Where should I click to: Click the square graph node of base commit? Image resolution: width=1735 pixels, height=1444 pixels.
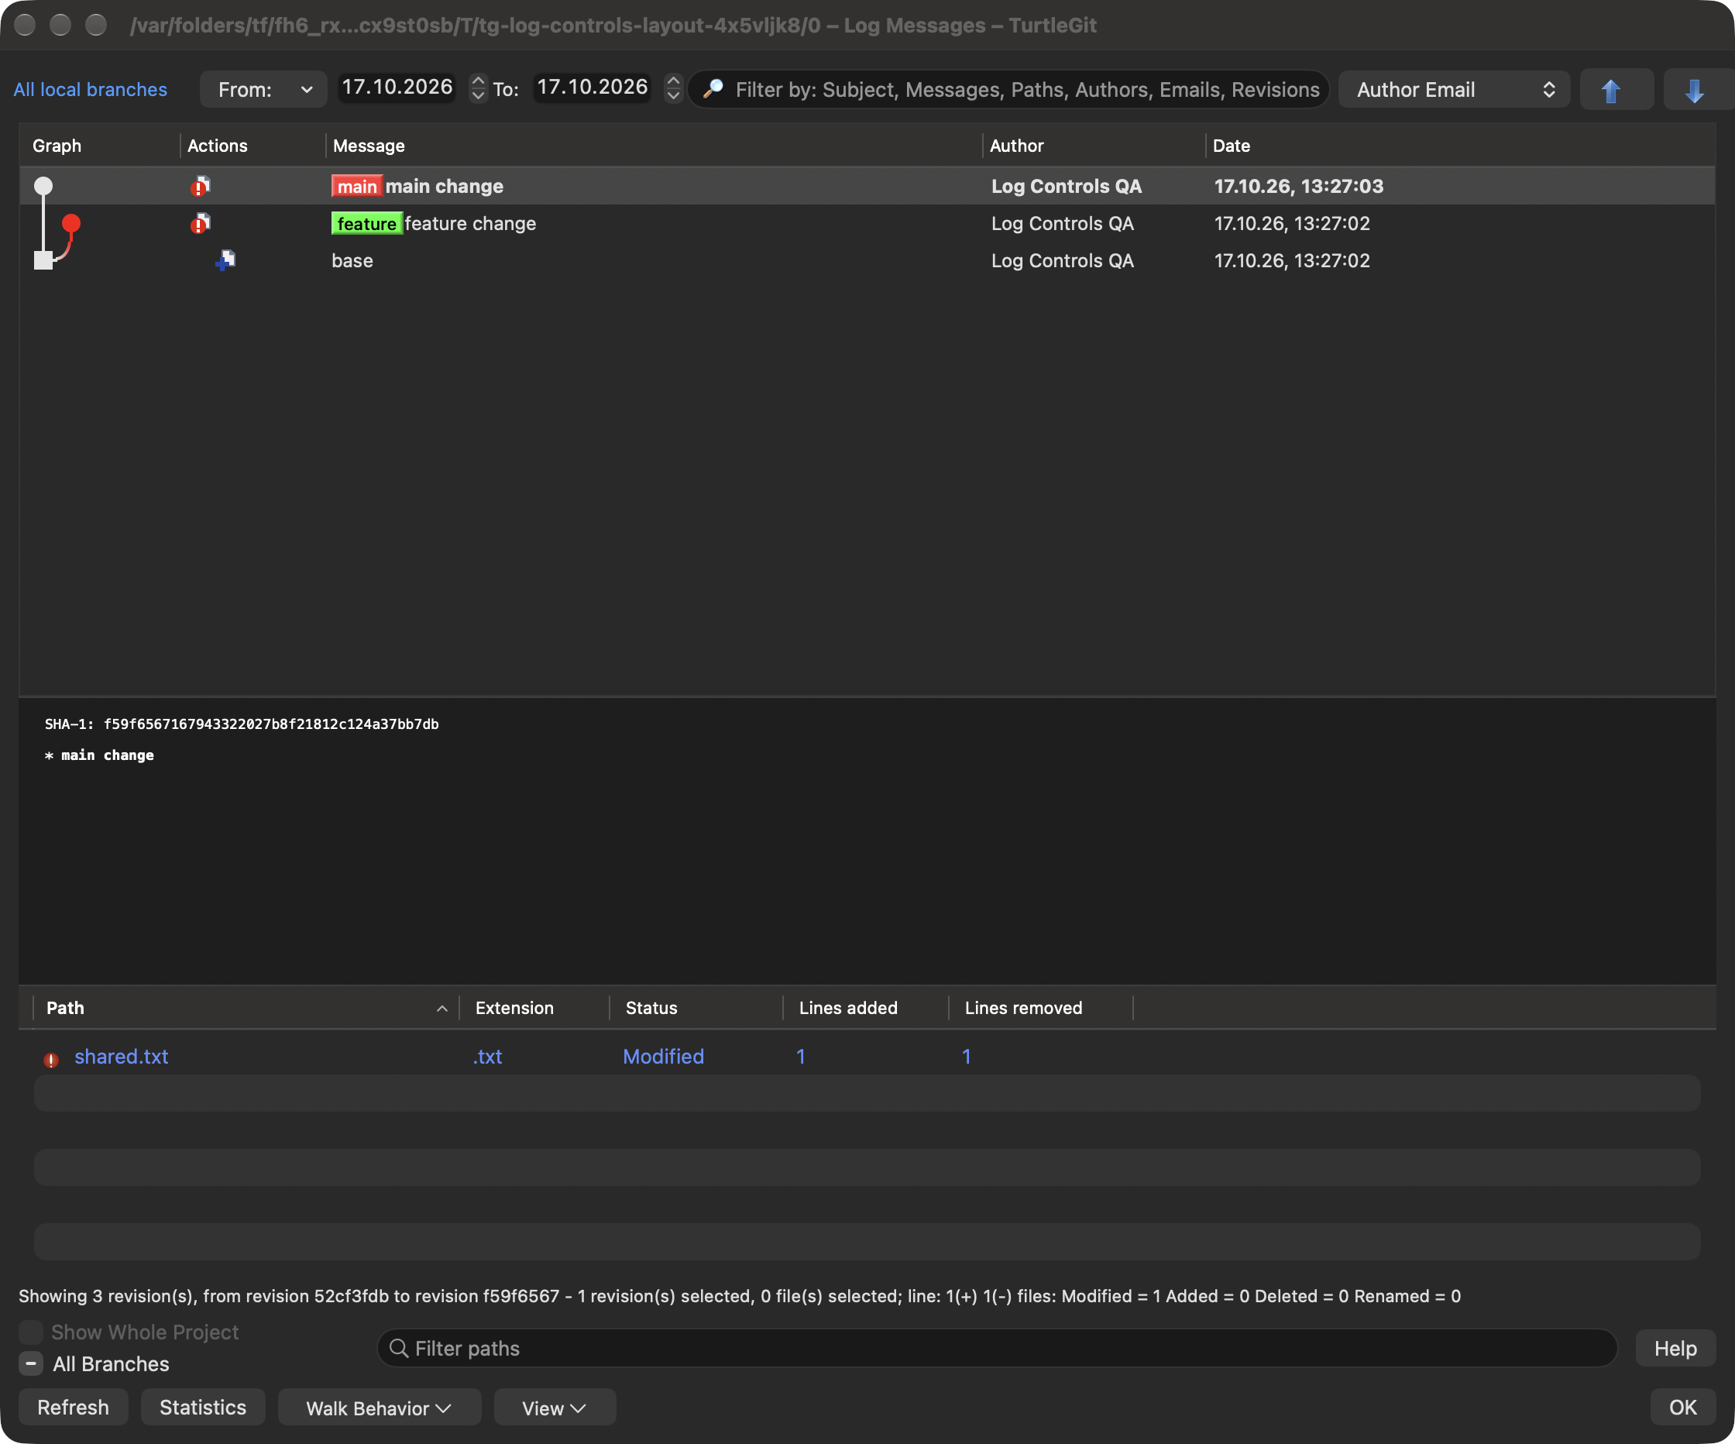(43, 260)
